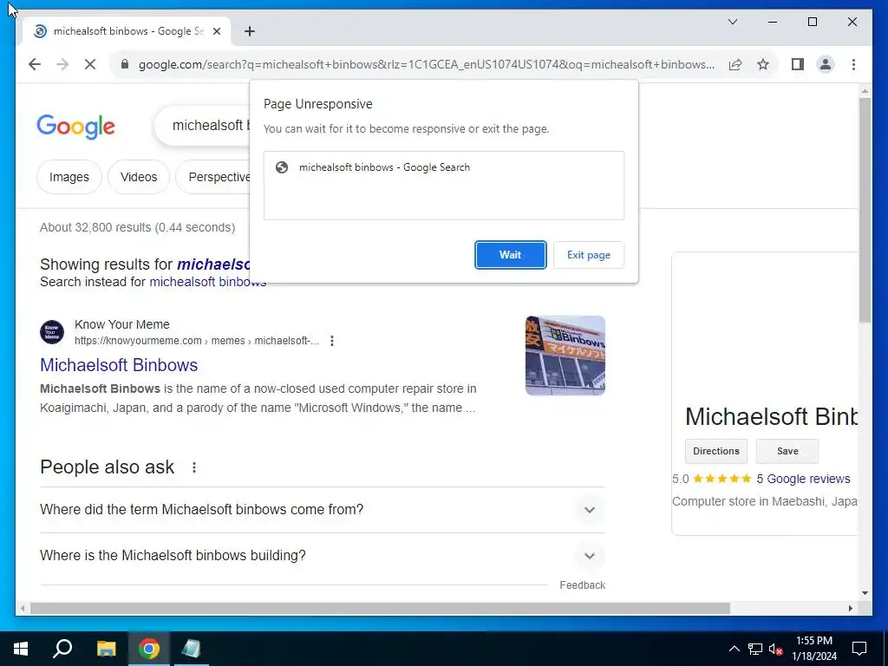Click Wait in the unresponsive dialog

[510, 255]
